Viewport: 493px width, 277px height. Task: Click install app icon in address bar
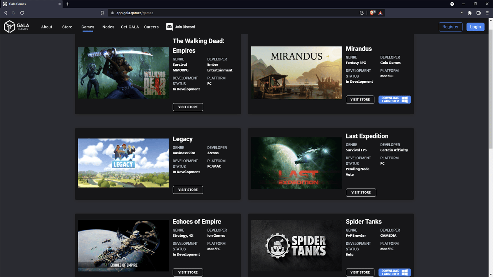click(x=362, y=13)
